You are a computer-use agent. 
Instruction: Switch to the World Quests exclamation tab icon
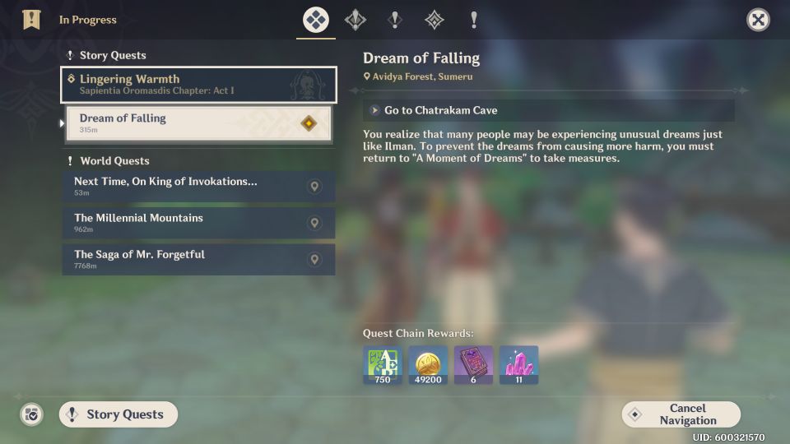point(474,20)
